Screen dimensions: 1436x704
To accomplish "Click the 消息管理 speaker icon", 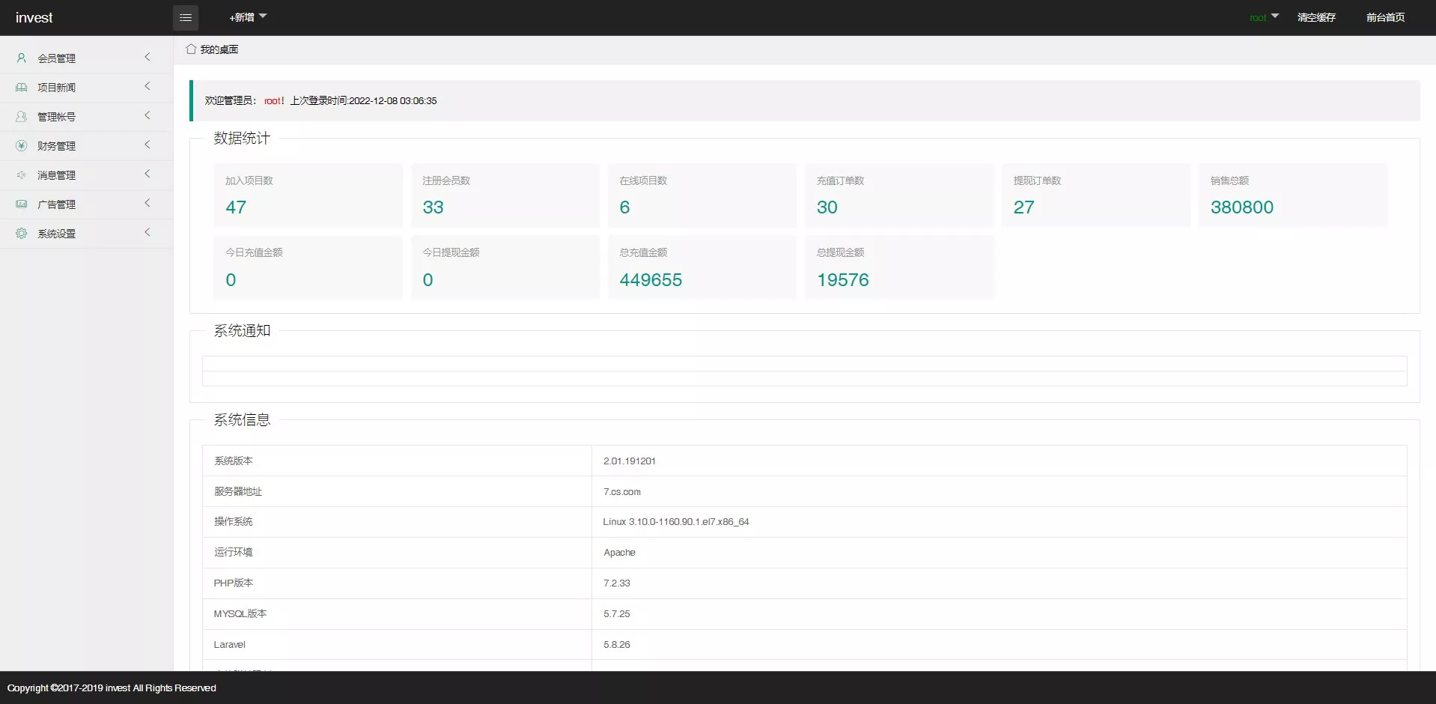I will pos(22,175).
